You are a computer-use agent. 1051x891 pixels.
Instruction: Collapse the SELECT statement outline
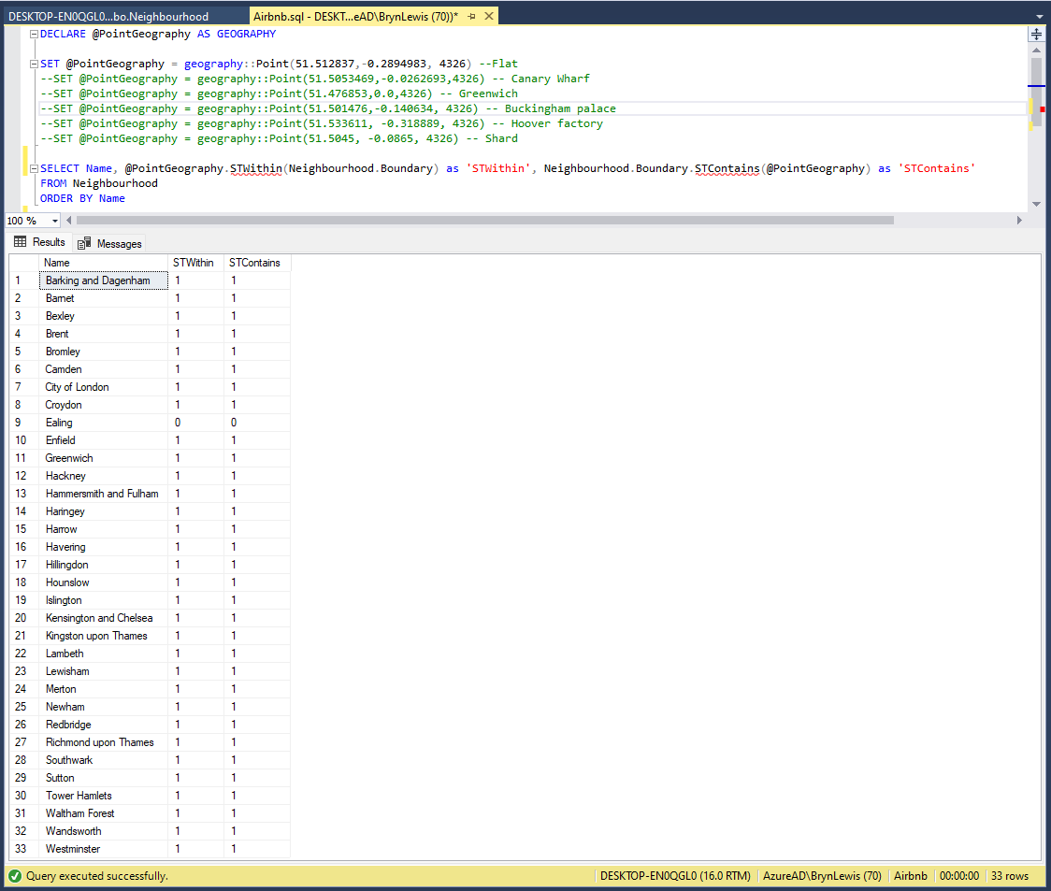(x=35, y=169)
